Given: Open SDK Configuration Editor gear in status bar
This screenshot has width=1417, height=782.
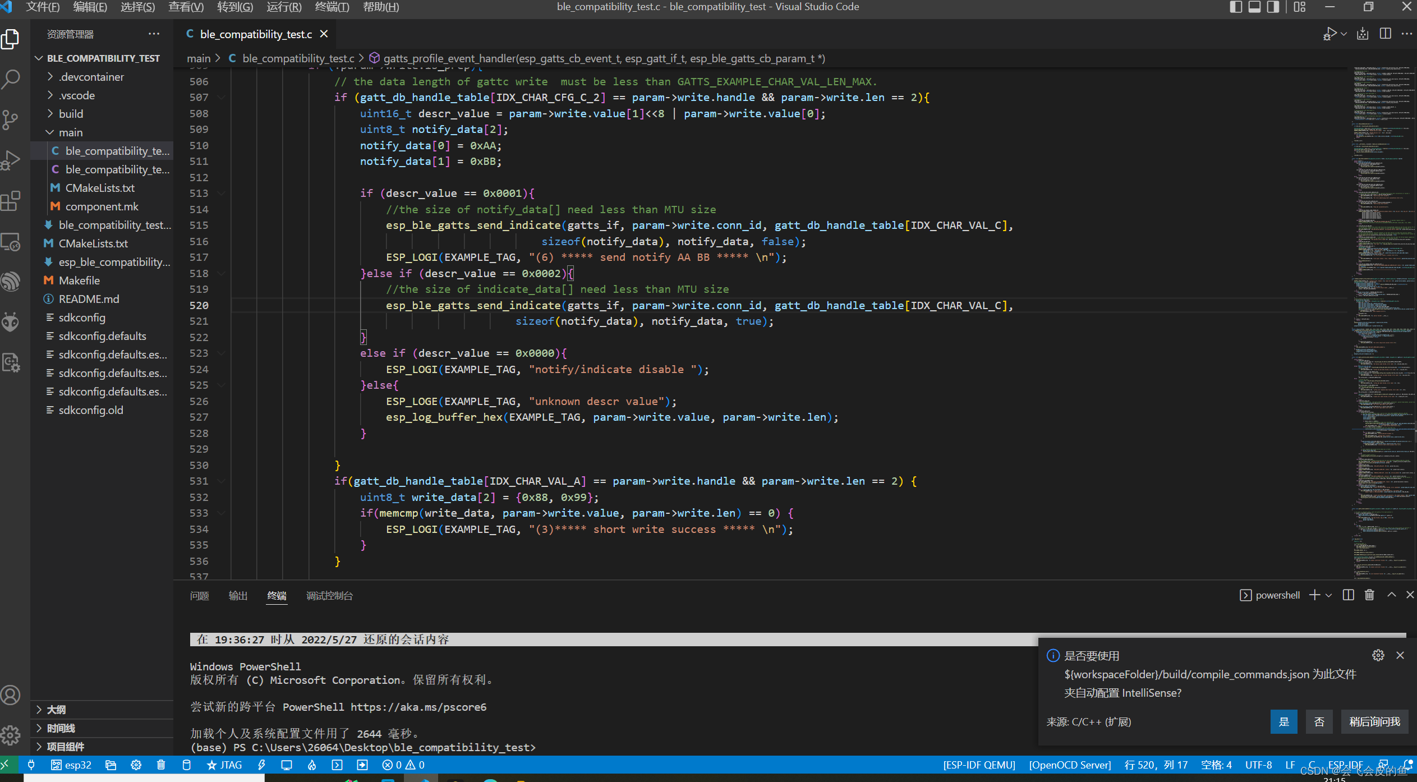Looking at the screenshot, I should 136,765.
